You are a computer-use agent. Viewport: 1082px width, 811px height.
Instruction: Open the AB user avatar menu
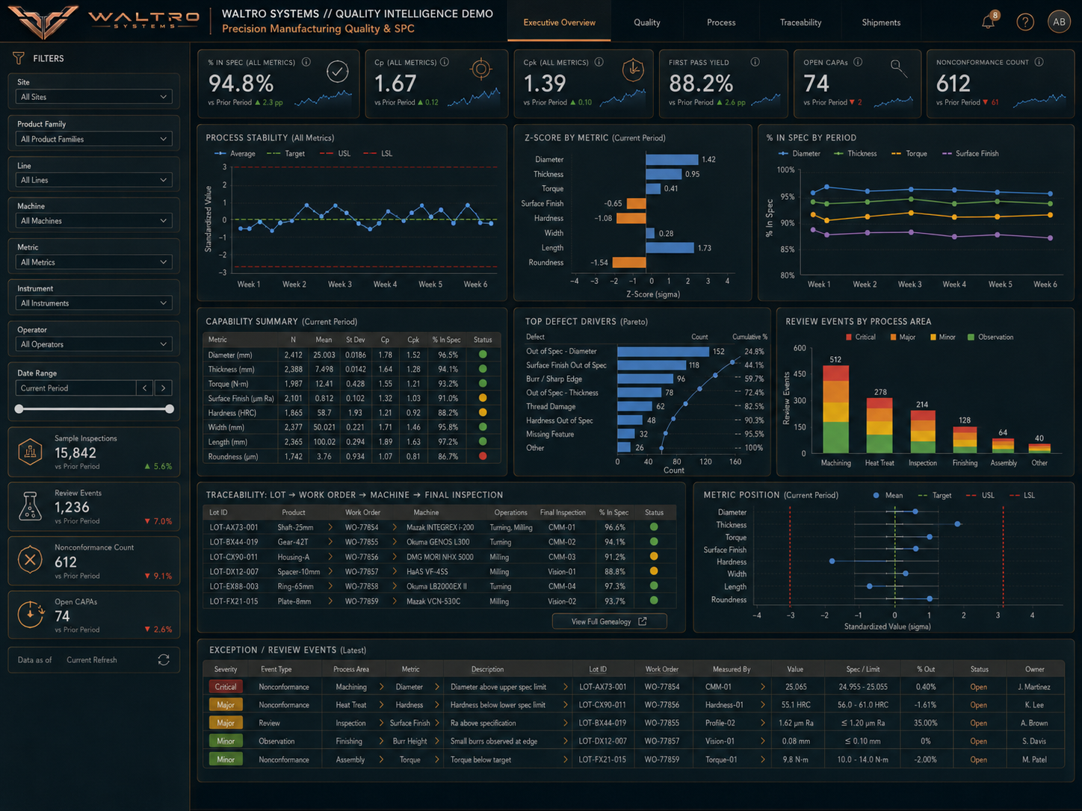[x=1059, y=22]
